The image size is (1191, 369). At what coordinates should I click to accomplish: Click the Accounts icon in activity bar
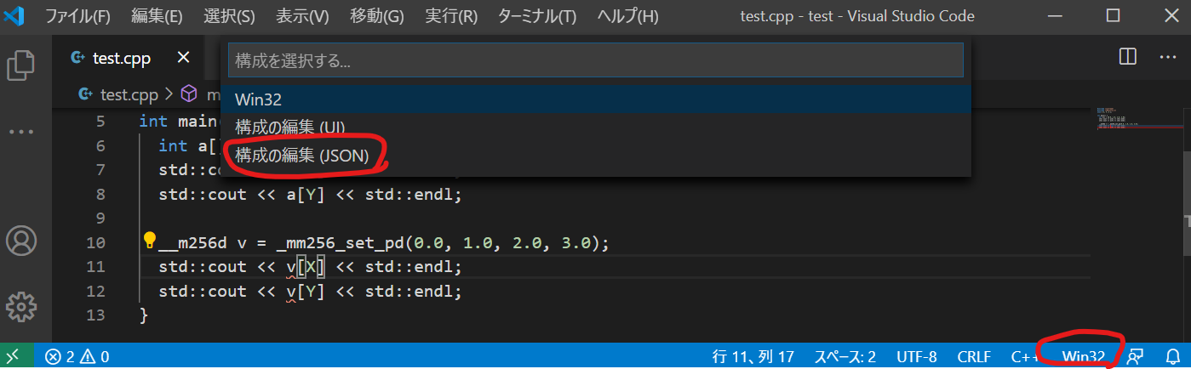(x=21, y=241)
